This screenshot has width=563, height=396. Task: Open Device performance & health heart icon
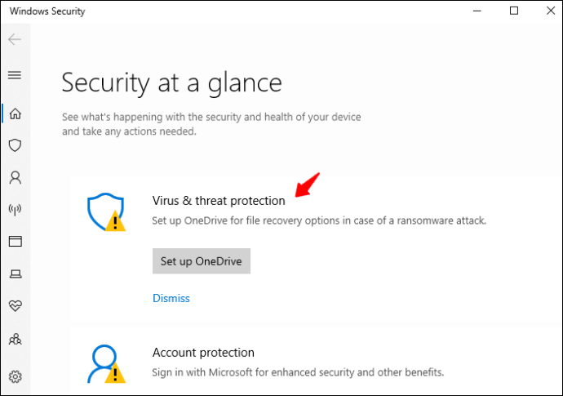coord(15,306)
